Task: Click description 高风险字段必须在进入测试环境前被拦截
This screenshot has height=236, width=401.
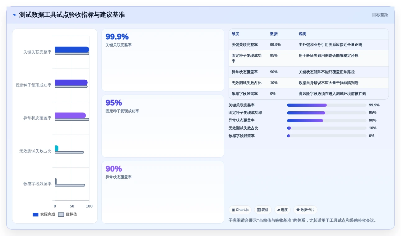Action: (332, 94)
